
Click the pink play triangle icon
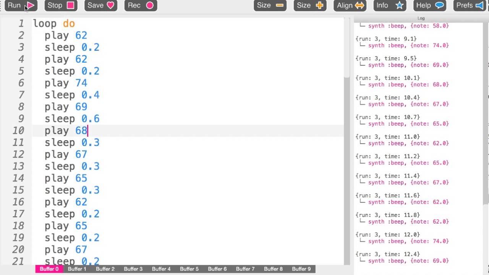click(31, 5)
